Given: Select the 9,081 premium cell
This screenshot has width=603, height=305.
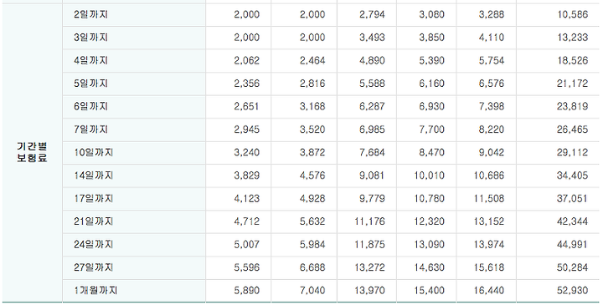Looking at the screenshot, I should 372,175.
